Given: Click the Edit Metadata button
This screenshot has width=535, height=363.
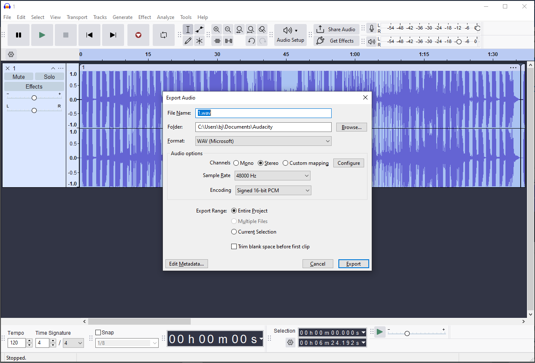Looking at the screenshot, I should pos(186,264).
